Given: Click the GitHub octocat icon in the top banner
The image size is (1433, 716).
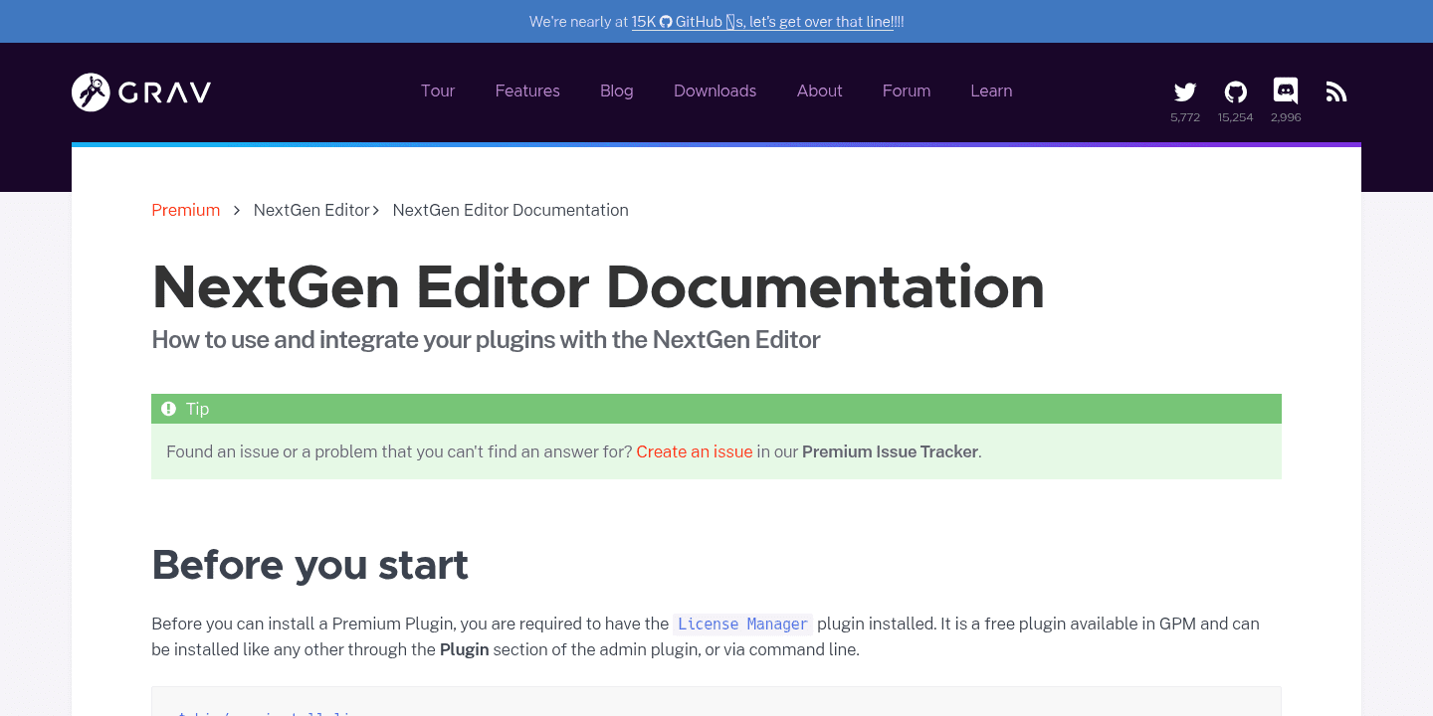Looking at the screenshot, I should tap(665, 21).
